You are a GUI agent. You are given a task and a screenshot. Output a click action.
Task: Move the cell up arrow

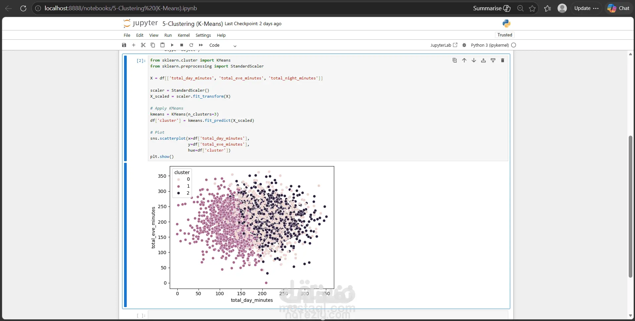464,60
